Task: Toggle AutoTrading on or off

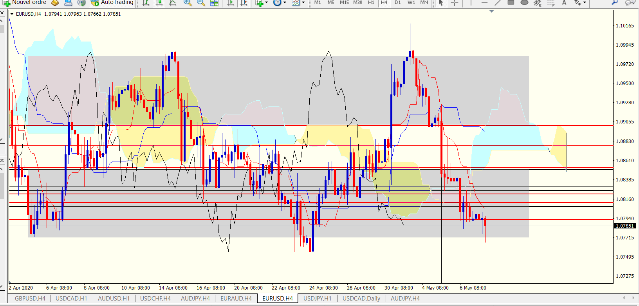Action: tap(112, 2)
